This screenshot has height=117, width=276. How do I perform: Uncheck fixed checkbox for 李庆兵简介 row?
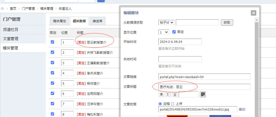52,73
